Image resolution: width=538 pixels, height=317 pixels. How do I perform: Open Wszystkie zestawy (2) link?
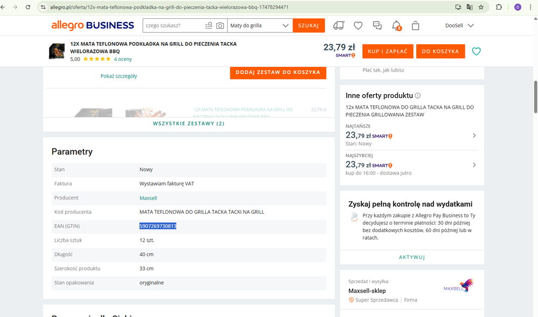pos(188,123)
